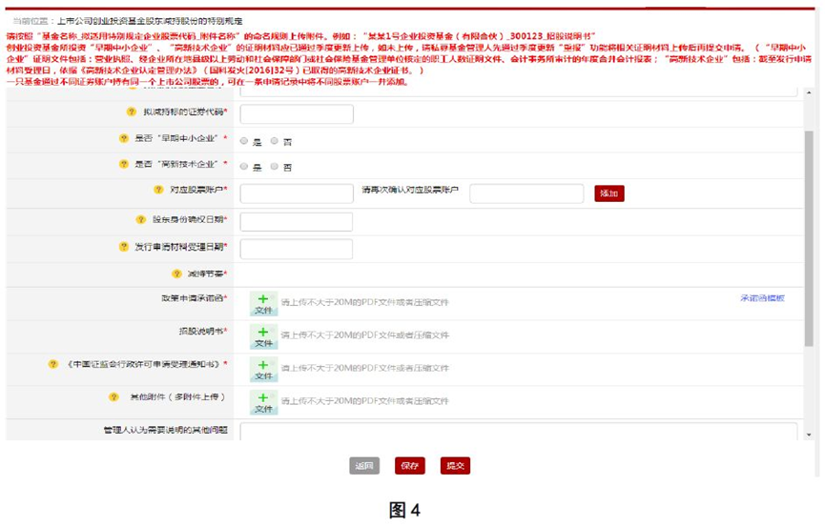Upload file for 中国证监会行政许可申请受理通知书
Viewport: 825px width, 526px height.
(263, 369)
